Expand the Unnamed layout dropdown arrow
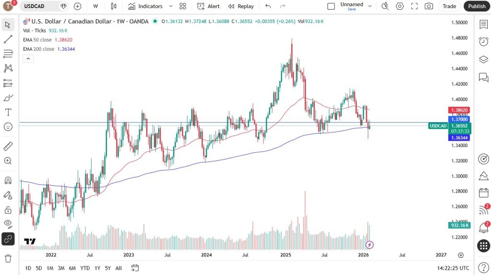491x275 pixels. 370,6
